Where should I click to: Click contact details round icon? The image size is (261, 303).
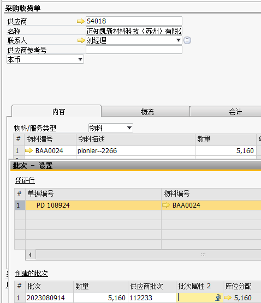187,40
